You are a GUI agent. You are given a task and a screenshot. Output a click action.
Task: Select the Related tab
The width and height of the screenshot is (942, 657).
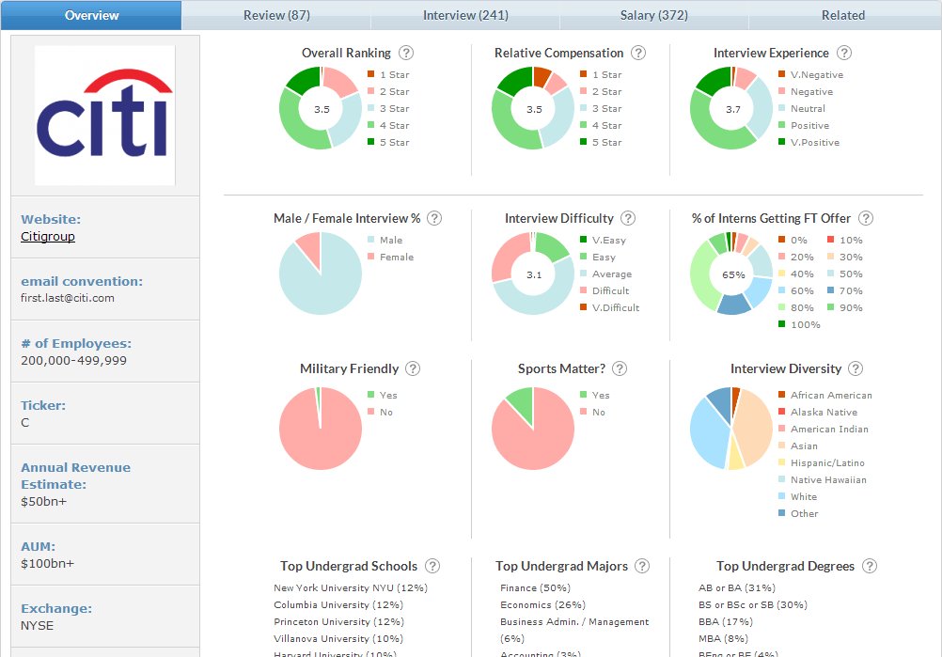coord(843,15)
